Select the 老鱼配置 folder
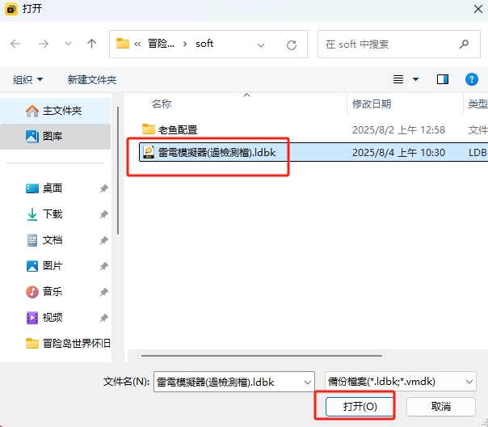 pos(178,129)
